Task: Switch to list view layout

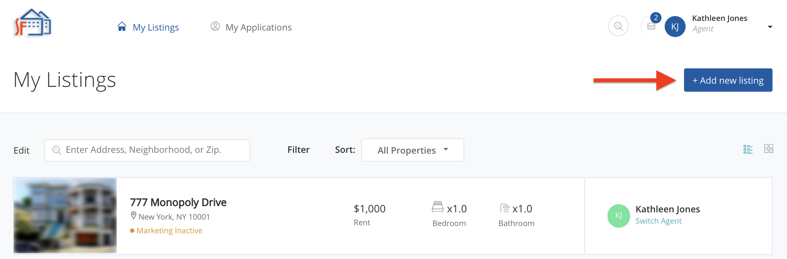Action: (748, 149)
